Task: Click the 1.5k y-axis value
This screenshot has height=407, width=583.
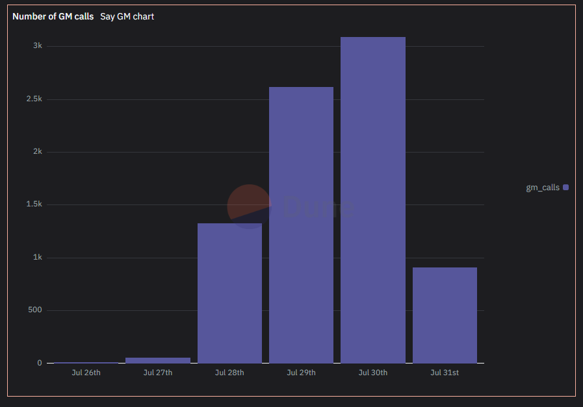Action: (34, 204)
